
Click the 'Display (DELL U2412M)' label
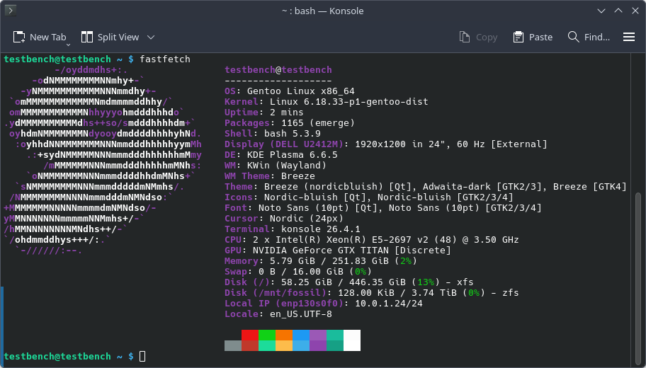pyautogui.click(x=284, y=144)
